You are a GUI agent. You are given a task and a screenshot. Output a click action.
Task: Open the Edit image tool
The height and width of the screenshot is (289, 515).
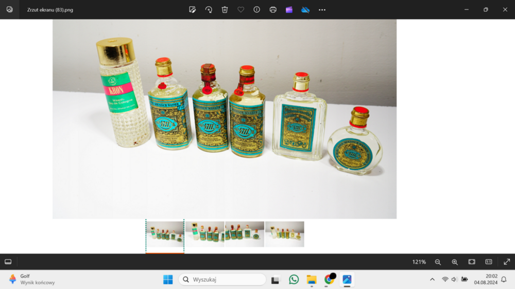tap(193, 10)
